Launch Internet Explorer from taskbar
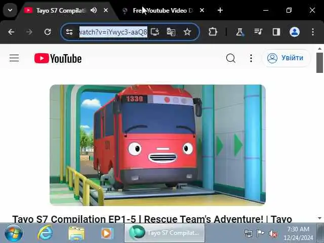Viewport: 324px width, 243px height. click(x=45, y=233)
